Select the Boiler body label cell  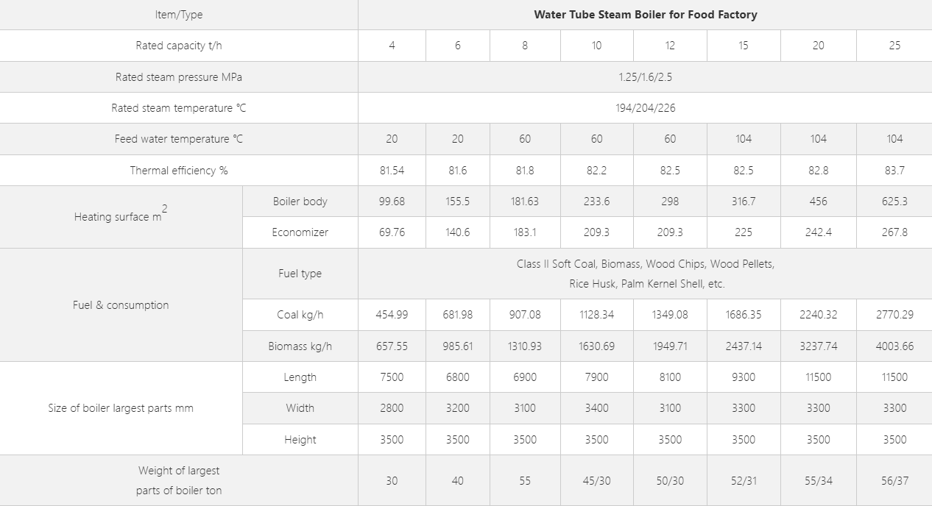coord(300,201)
